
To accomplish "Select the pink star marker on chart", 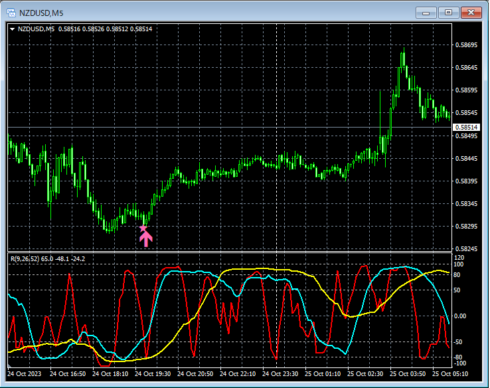I will pos(143,229).
